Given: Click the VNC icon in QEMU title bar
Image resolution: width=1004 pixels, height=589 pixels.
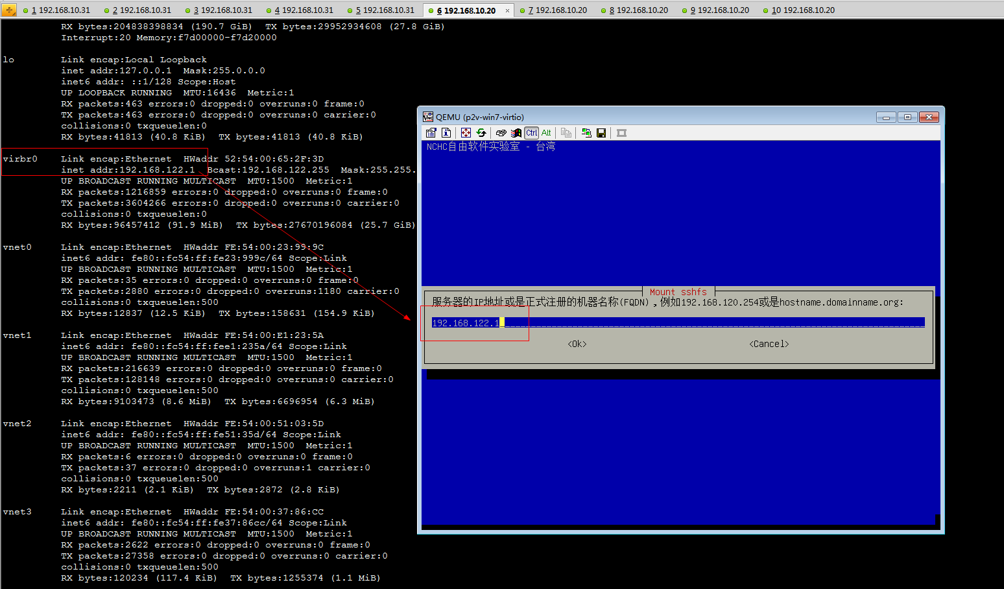Looking at the screenshot, I should [428, 117].
